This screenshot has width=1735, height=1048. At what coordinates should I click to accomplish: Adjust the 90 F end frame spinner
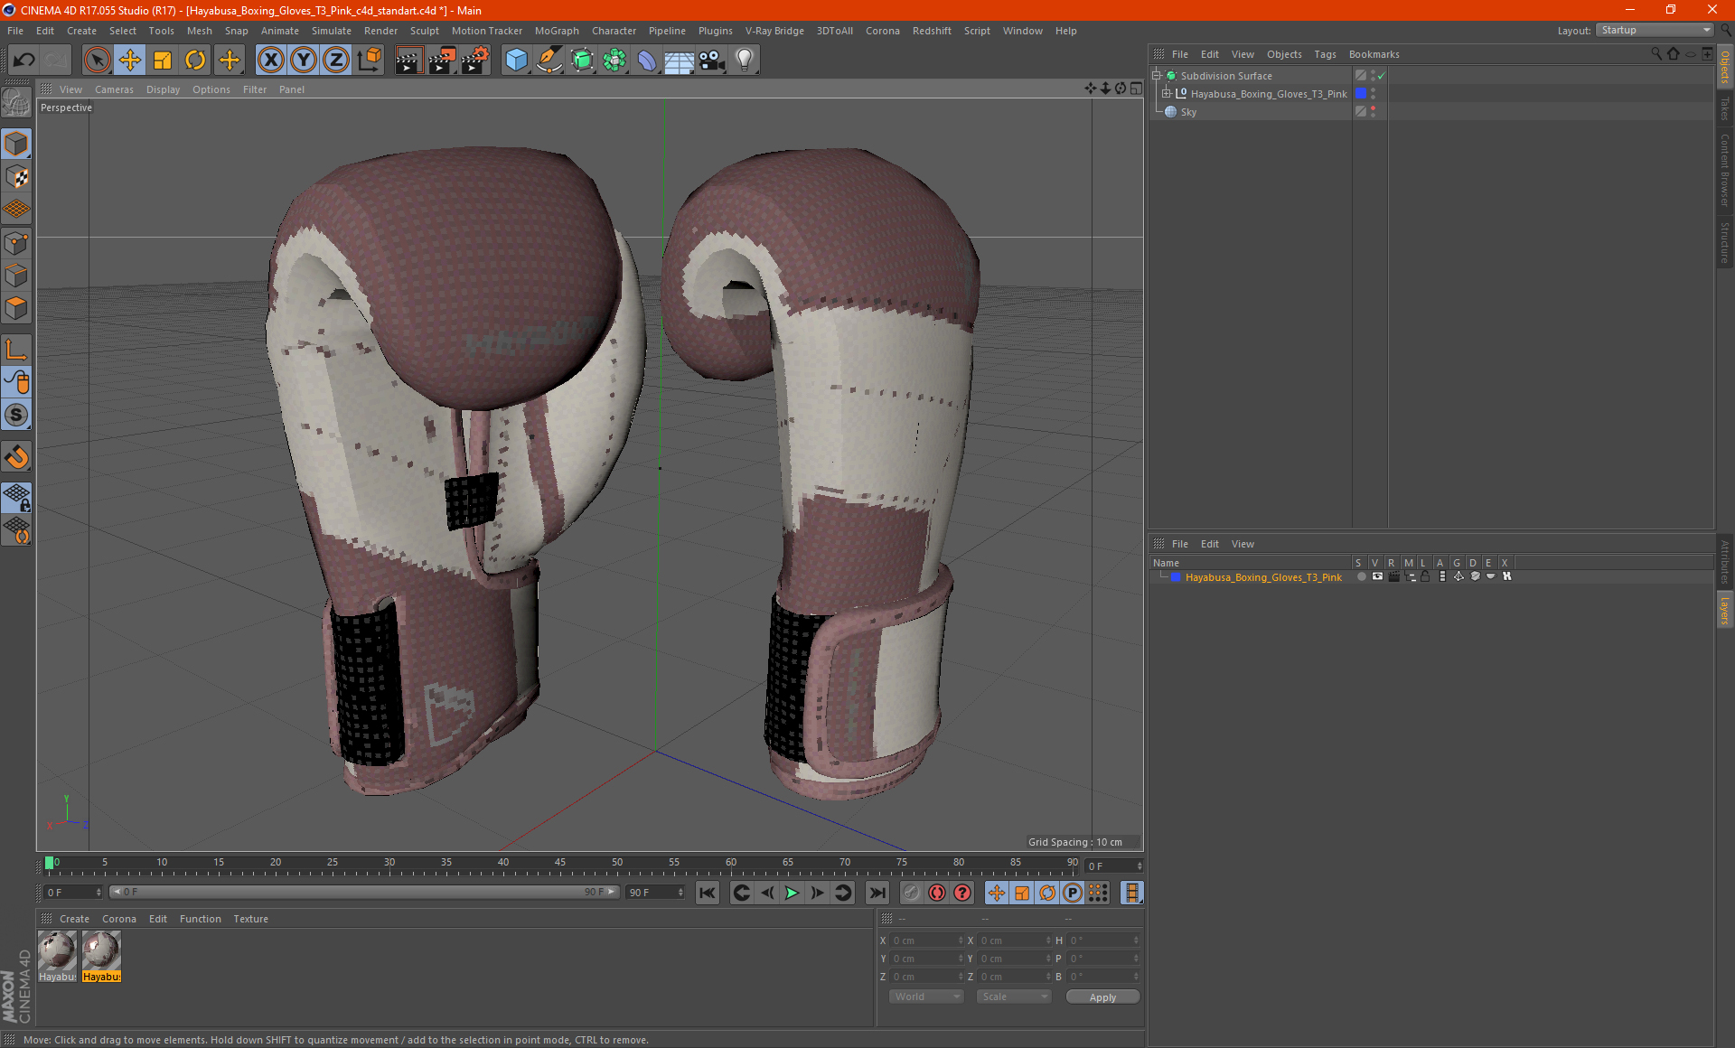click(680, 893)
